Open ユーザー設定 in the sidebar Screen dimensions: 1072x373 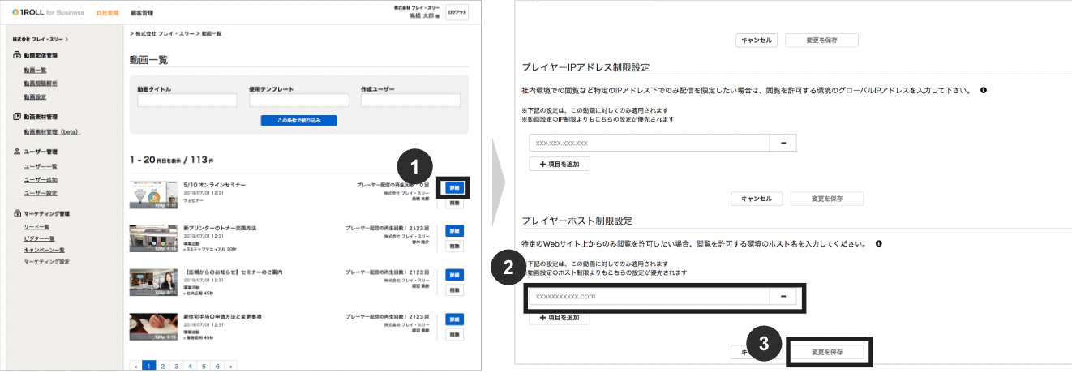41,193
